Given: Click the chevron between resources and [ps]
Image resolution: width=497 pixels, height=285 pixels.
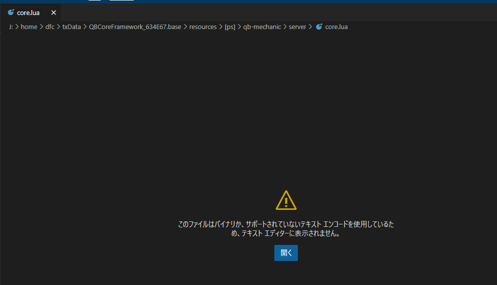Looking at the screenshot, I should click(221, 27).
